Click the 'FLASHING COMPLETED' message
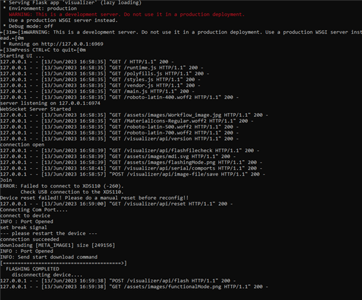Image resolution: width=362 pixels, height=300 pixels. pos(32,269)
